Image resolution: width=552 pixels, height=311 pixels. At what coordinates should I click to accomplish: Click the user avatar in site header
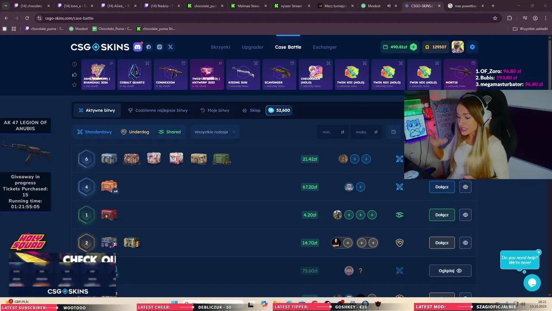pos(458,47)
